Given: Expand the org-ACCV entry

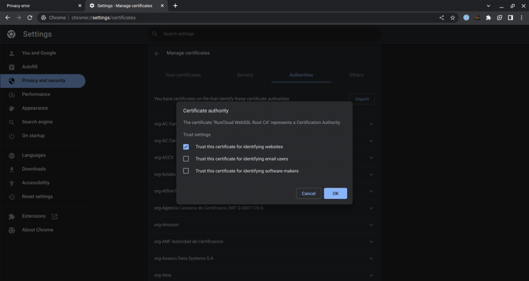Looking at the screenshot, I should click(371, 158).
